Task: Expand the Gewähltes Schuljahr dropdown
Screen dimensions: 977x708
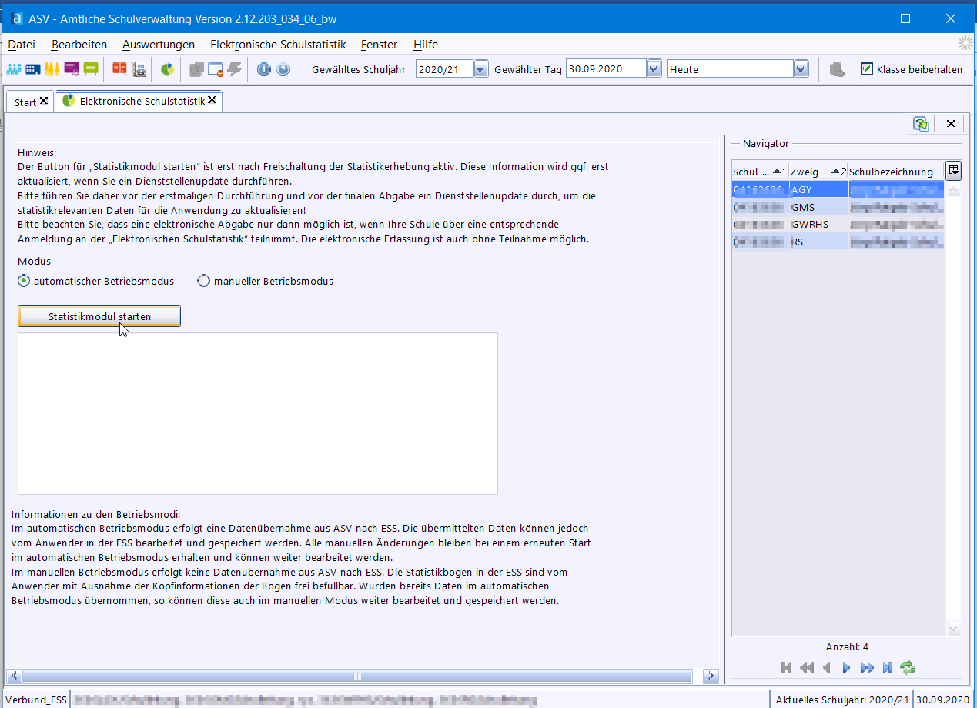Action: (481, 69)
